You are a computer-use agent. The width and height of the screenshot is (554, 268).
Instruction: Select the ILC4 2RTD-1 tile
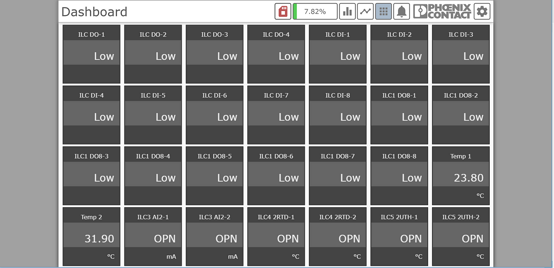point(276,236)
